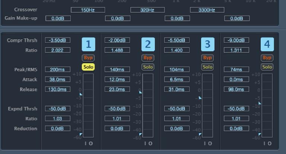Toggle band 3 with its number button
The width and height of the screenshot is (286, 154).
208,44
